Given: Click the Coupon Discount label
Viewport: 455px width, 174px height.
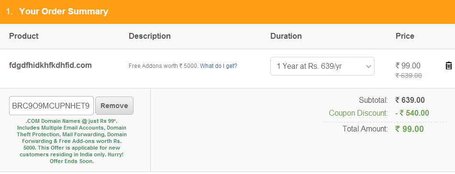Looking at the screenshot, I should (x=358, y=113).
